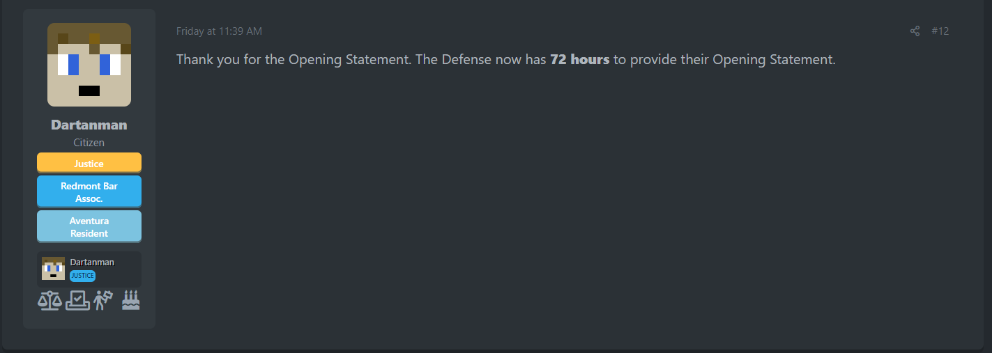Click the share icon on the post
Screen dimensions: 992x353
[915, 31]
